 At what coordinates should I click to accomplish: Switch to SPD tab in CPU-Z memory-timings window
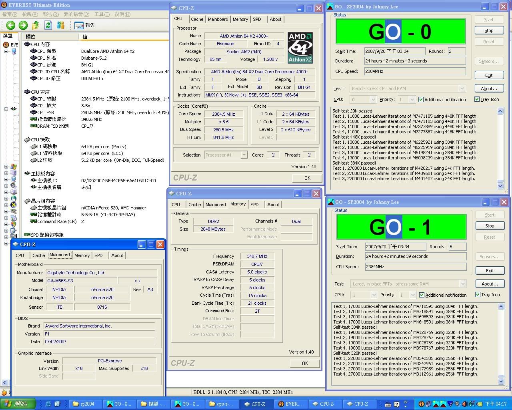pos(254,205)
